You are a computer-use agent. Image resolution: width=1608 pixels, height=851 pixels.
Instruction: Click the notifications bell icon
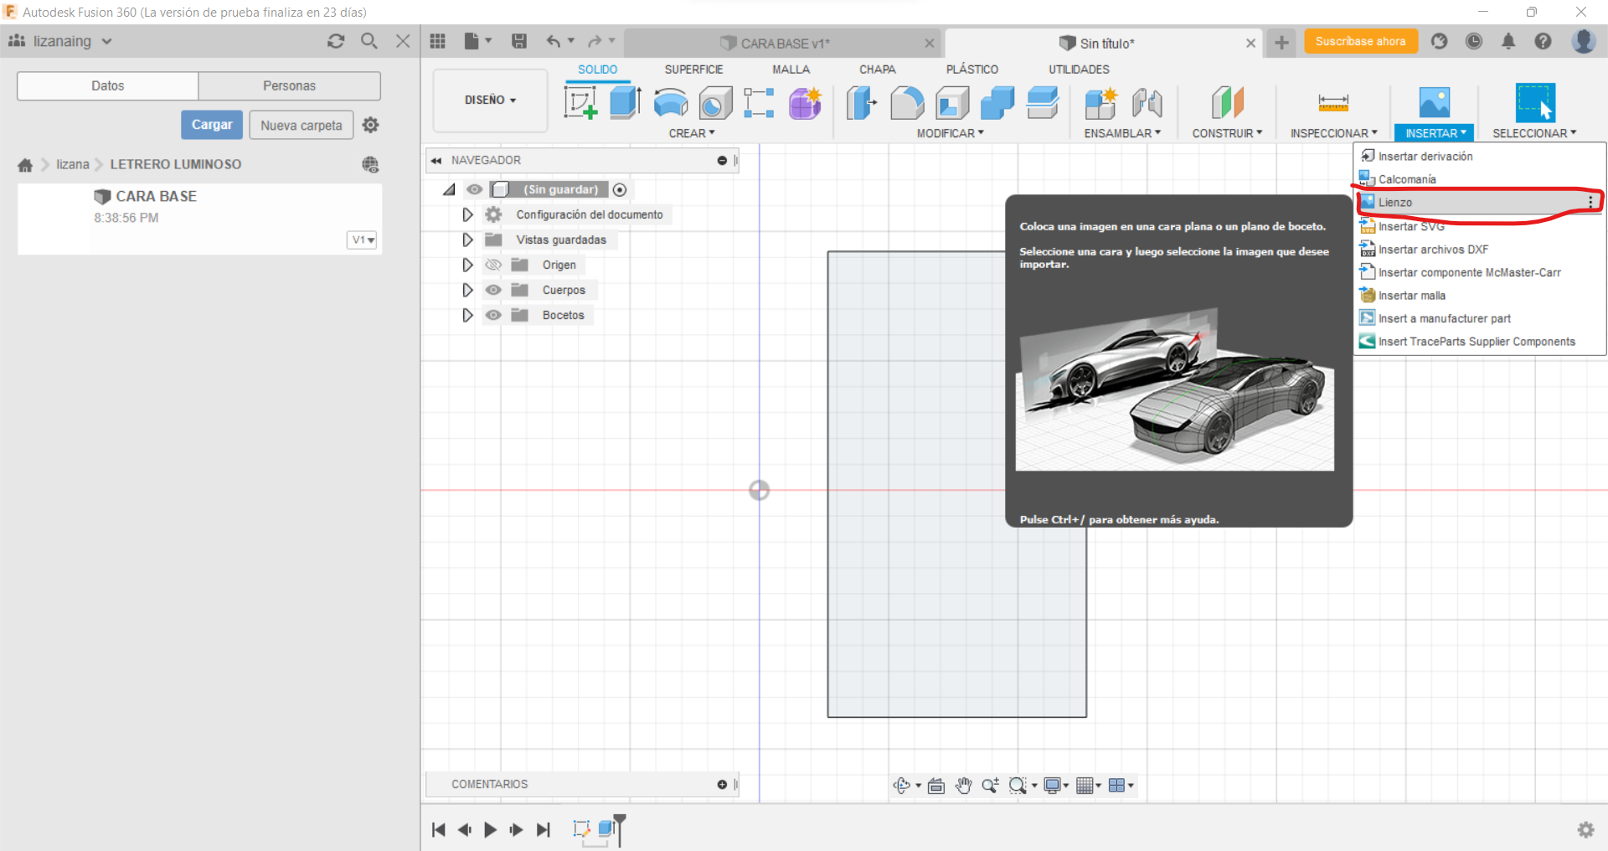pos(1508,41)
